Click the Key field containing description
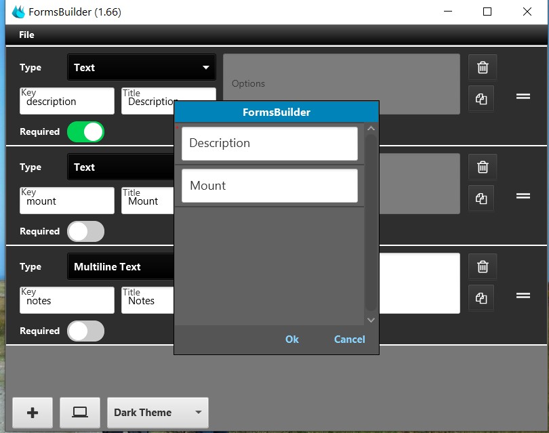The height and width of the screenshot is (433, 549). tap(67, 101)
